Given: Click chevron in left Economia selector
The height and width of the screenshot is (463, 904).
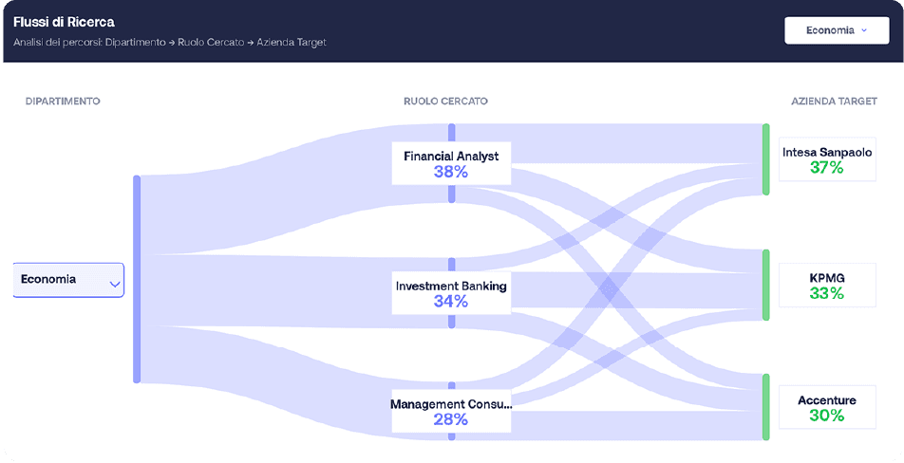Looking at the screenshot, I should coord(114,283).
